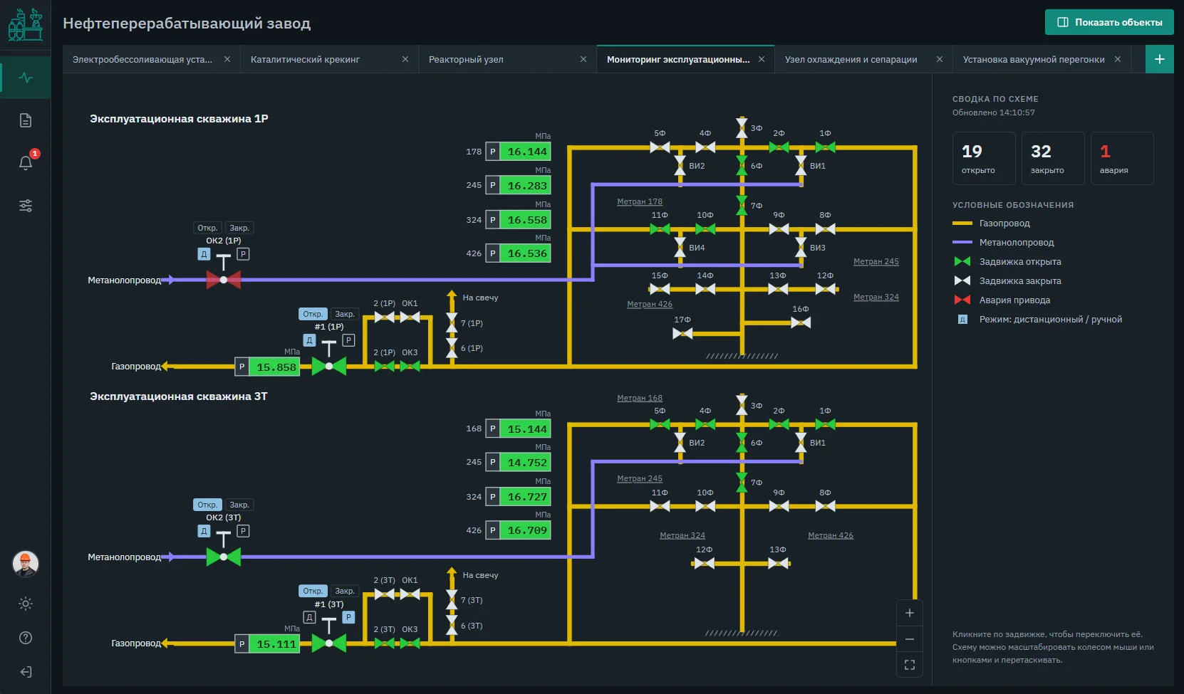Click the refinery logo icon
1184x694 pixels.
click(x=26, y=25)
